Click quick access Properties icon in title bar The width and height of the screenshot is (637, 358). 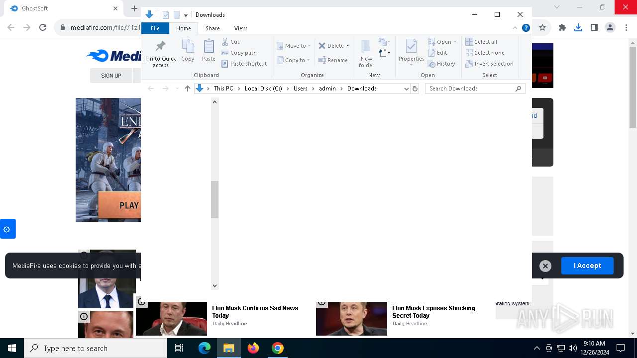[166, 15]
